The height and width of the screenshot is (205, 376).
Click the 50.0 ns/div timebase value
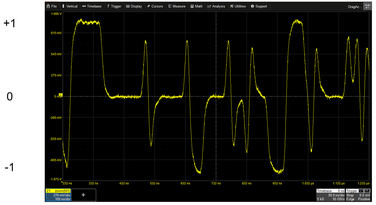tap(336, 195)
